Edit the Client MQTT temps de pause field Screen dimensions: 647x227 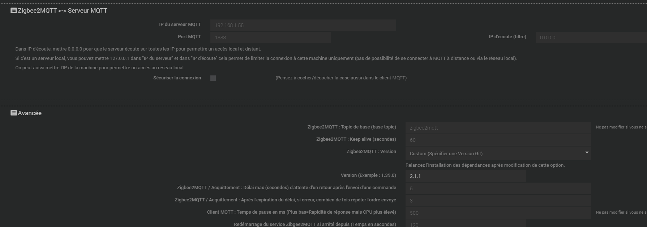point(498,213)
